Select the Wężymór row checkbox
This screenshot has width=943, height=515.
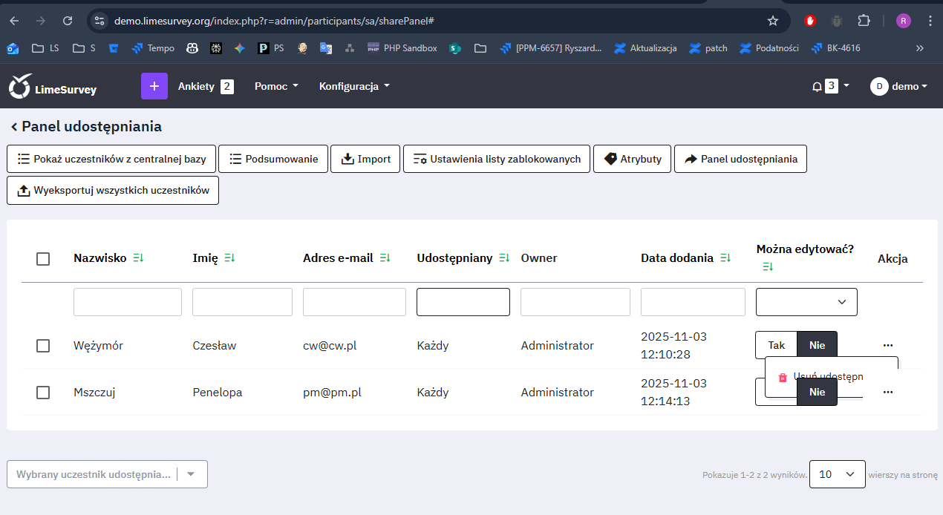pos(43,346)
